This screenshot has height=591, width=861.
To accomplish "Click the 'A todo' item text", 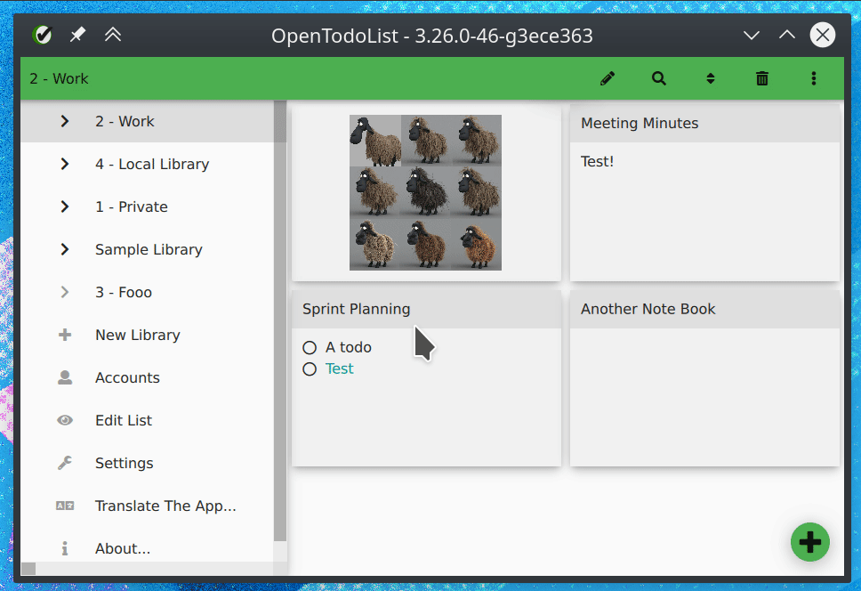I will coord(348,347).
